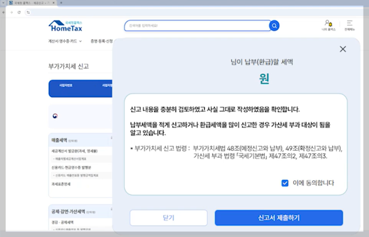Open site information icon in address bar
Viewport: 369px width, 237px height.
[x=28, y=12]
